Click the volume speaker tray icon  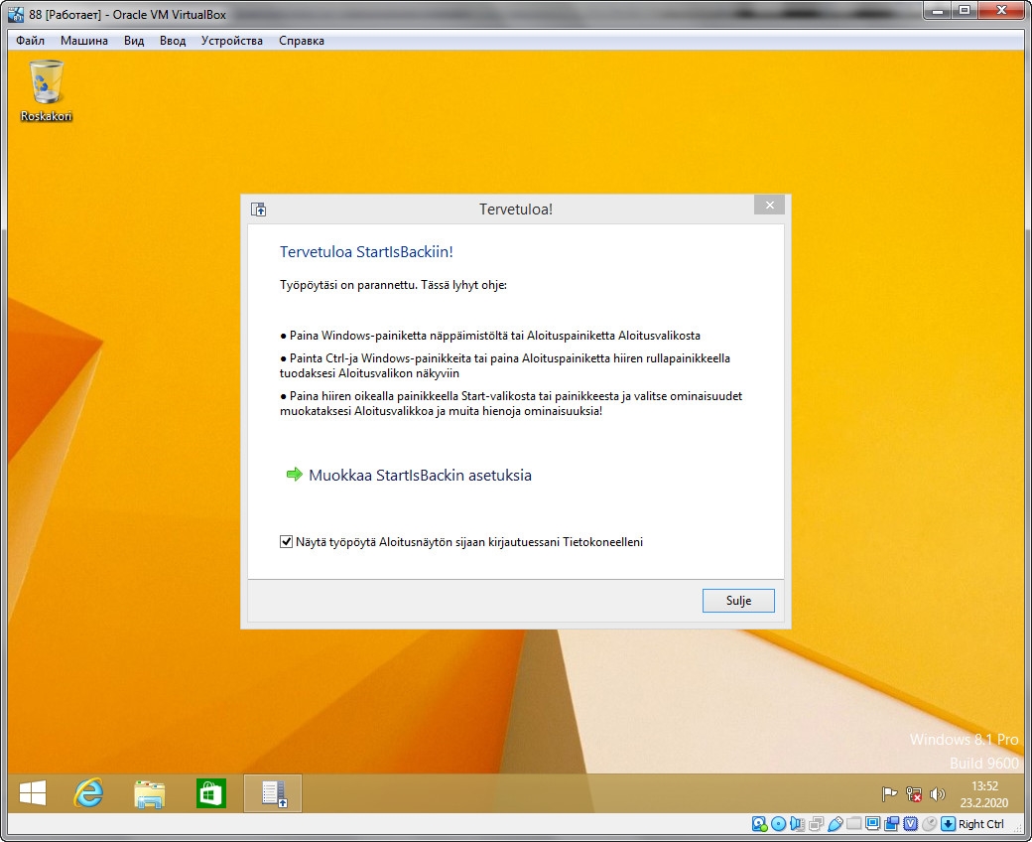[938, 794]
